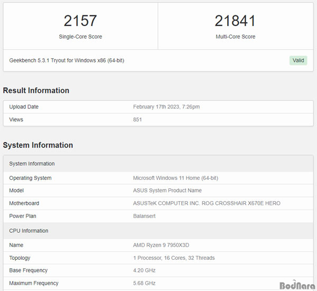The image size is (317, 291).
Task: Click the February 17th 2023 upload date value
Action: point(166,107)
